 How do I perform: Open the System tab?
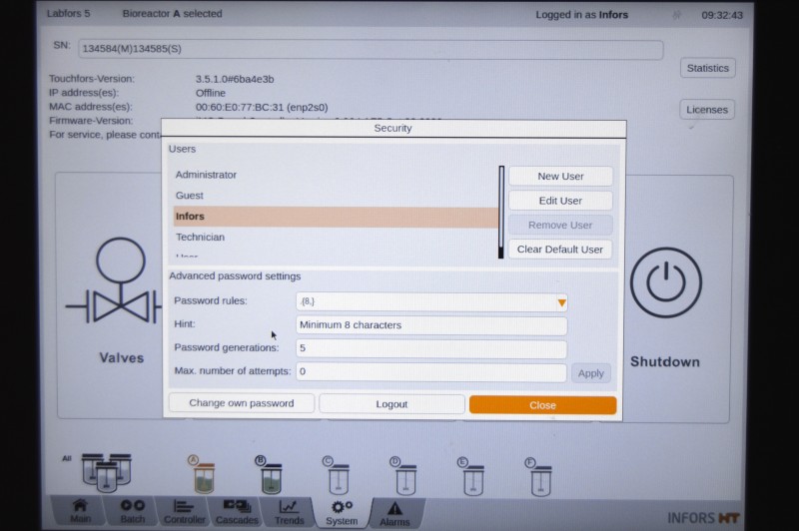pos(342,513)
